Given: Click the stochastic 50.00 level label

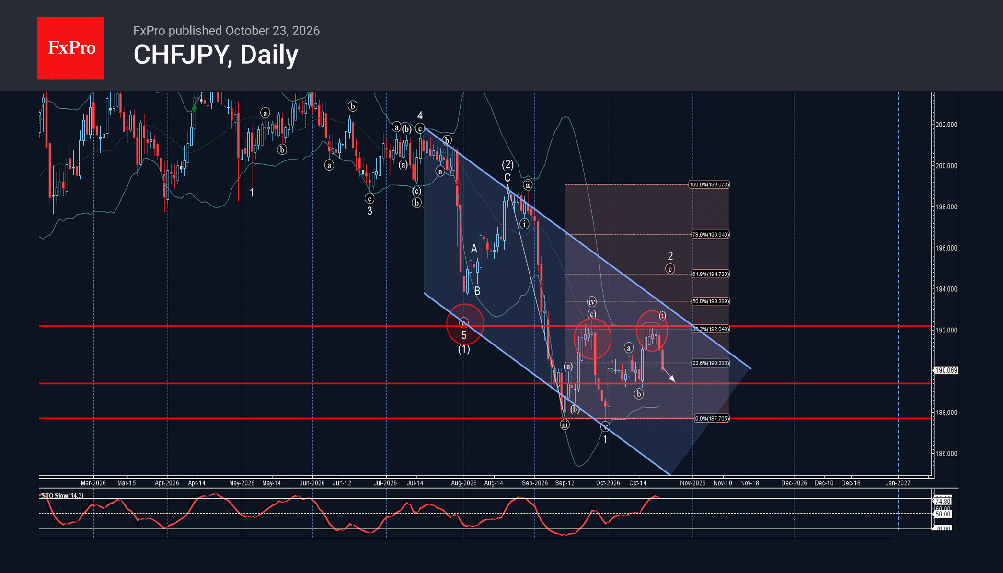Looking at the screenshot, I should click(943, 514).
